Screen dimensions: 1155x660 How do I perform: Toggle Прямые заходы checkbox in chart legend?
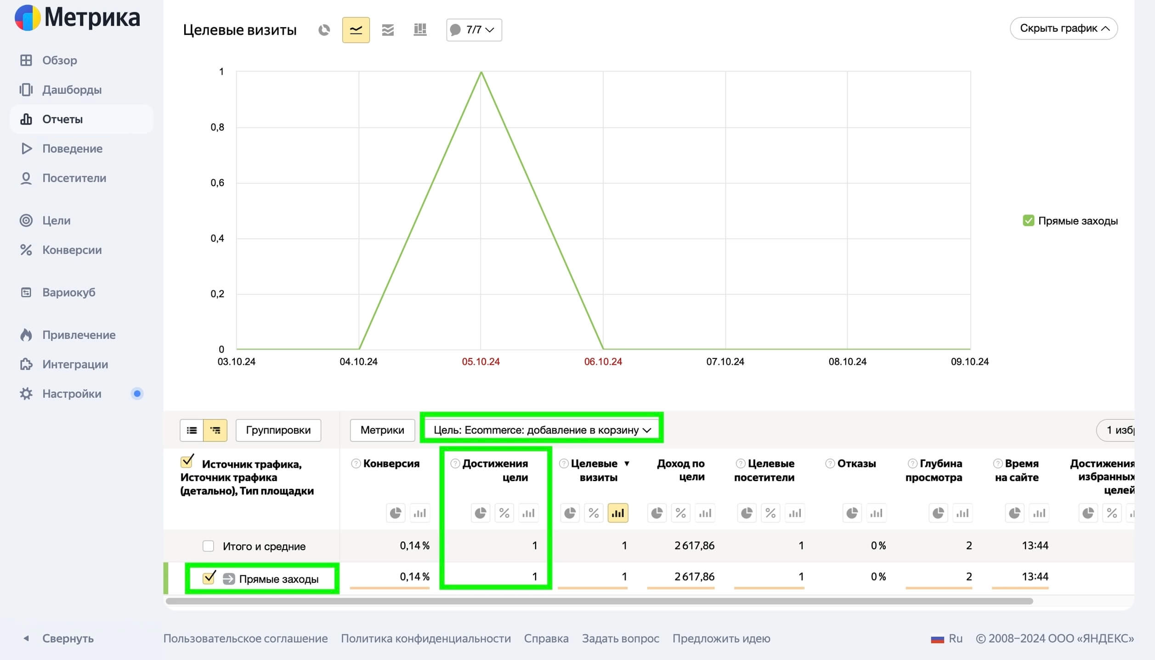pyautogui.click(x=1028, y=221)
